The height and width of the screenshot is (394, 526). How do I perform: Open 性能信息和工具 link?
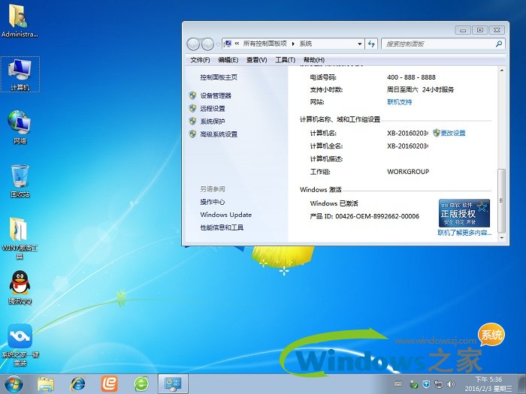point(222,227)
